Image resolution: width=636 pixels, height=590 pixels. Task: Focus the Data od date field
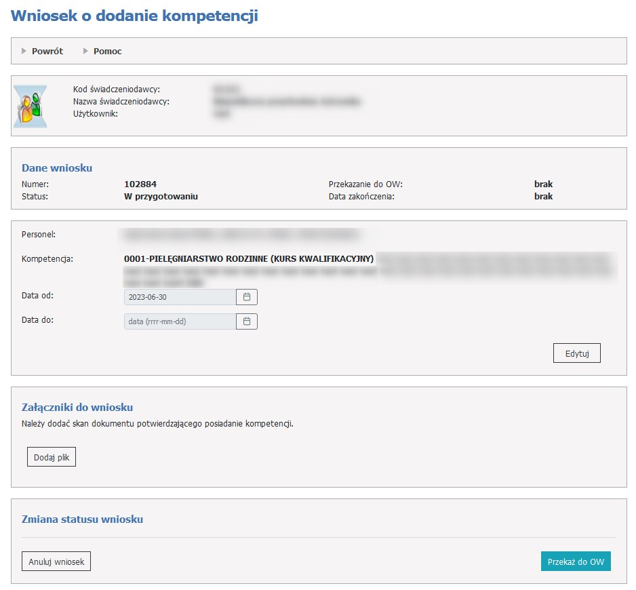[180, 297]
